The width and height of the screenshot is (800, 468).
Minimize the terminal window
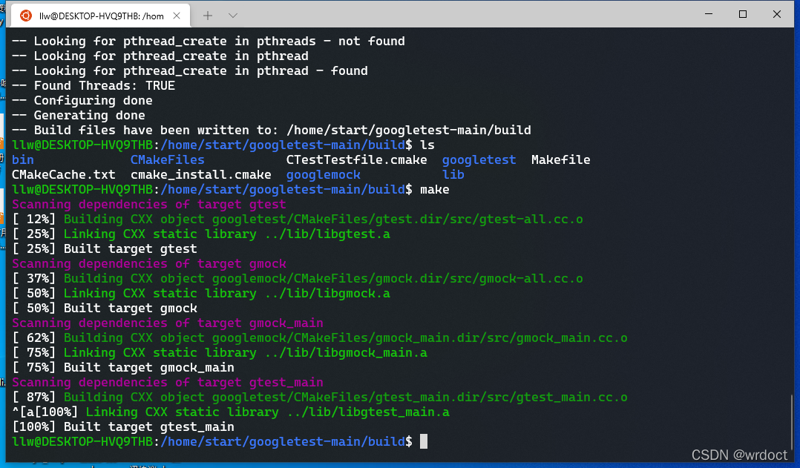tap(709, 14)
